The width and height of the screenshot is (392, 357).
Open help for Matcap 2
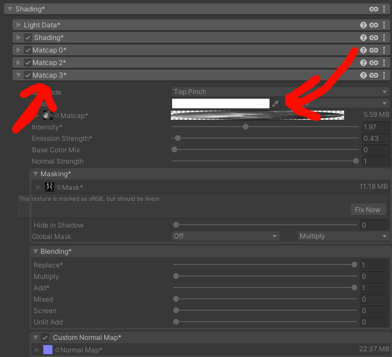click(x=364, y=63)
